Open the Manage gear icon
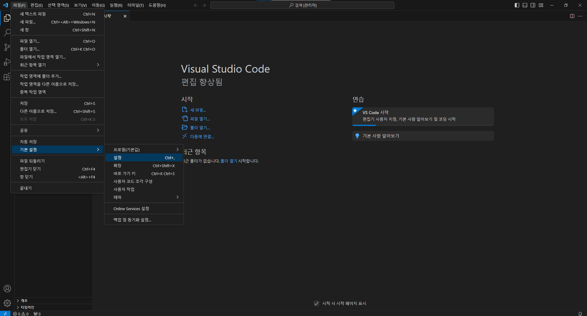Screen dimensions: 587x316 7,303
